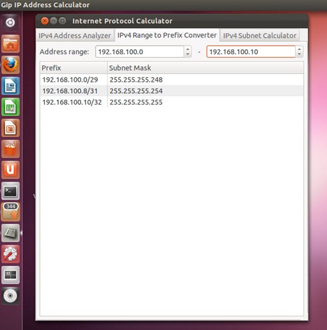Click the start address field 192.168.100.0
This screenshot has height=330, width=327.
coord(140,52)
